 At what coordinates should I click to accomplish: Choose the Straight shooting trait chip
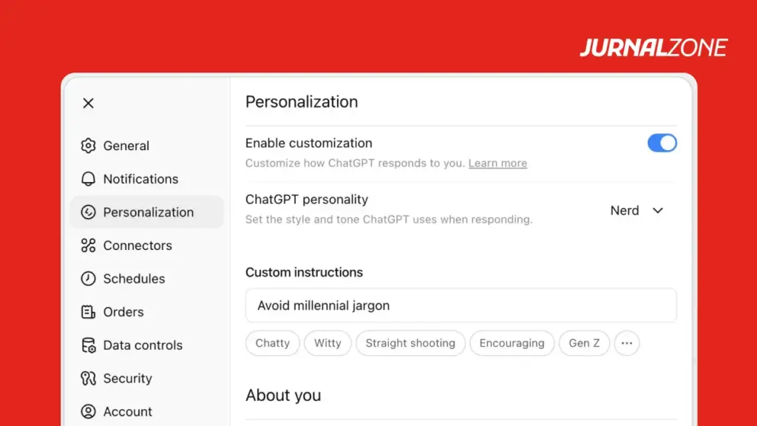(410, 343)
